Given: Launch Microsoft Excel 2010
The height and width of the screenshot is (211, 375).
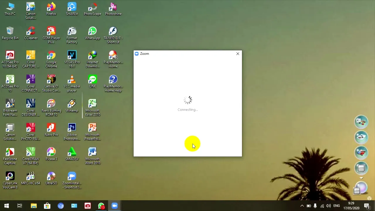Looking at the screenshot, I should 93,108.
